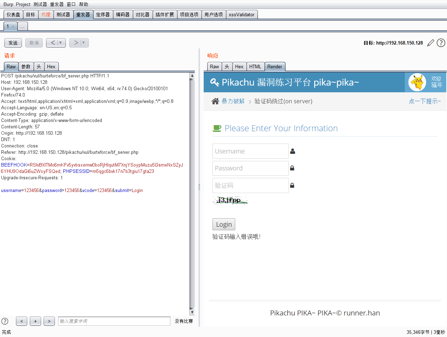Screen dimensions: 447x337
Task: Click request scrollbar down arrow
Action: tap(192, 312)
